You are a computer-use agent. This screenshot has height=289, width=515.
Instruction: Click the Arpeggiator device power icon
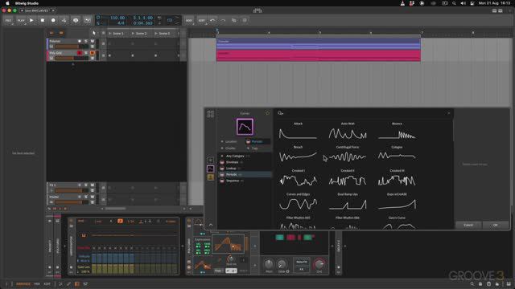coord(72,222)
